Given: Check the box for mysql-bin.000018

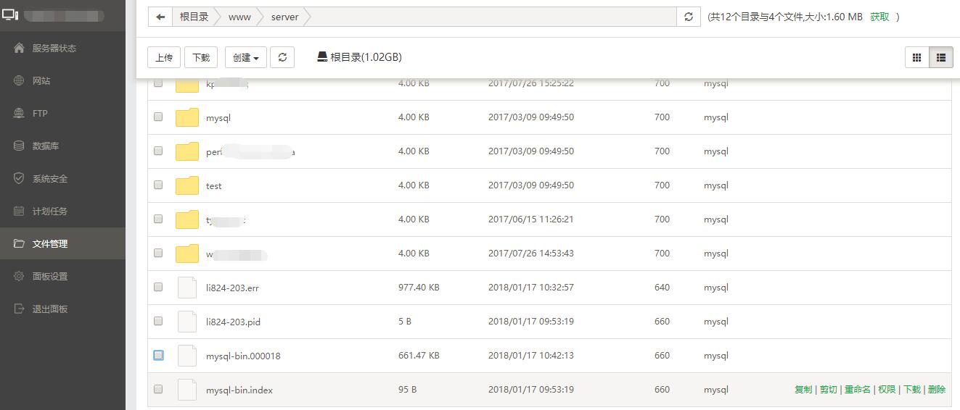Looking at the screenshot, I should (158, 355).
